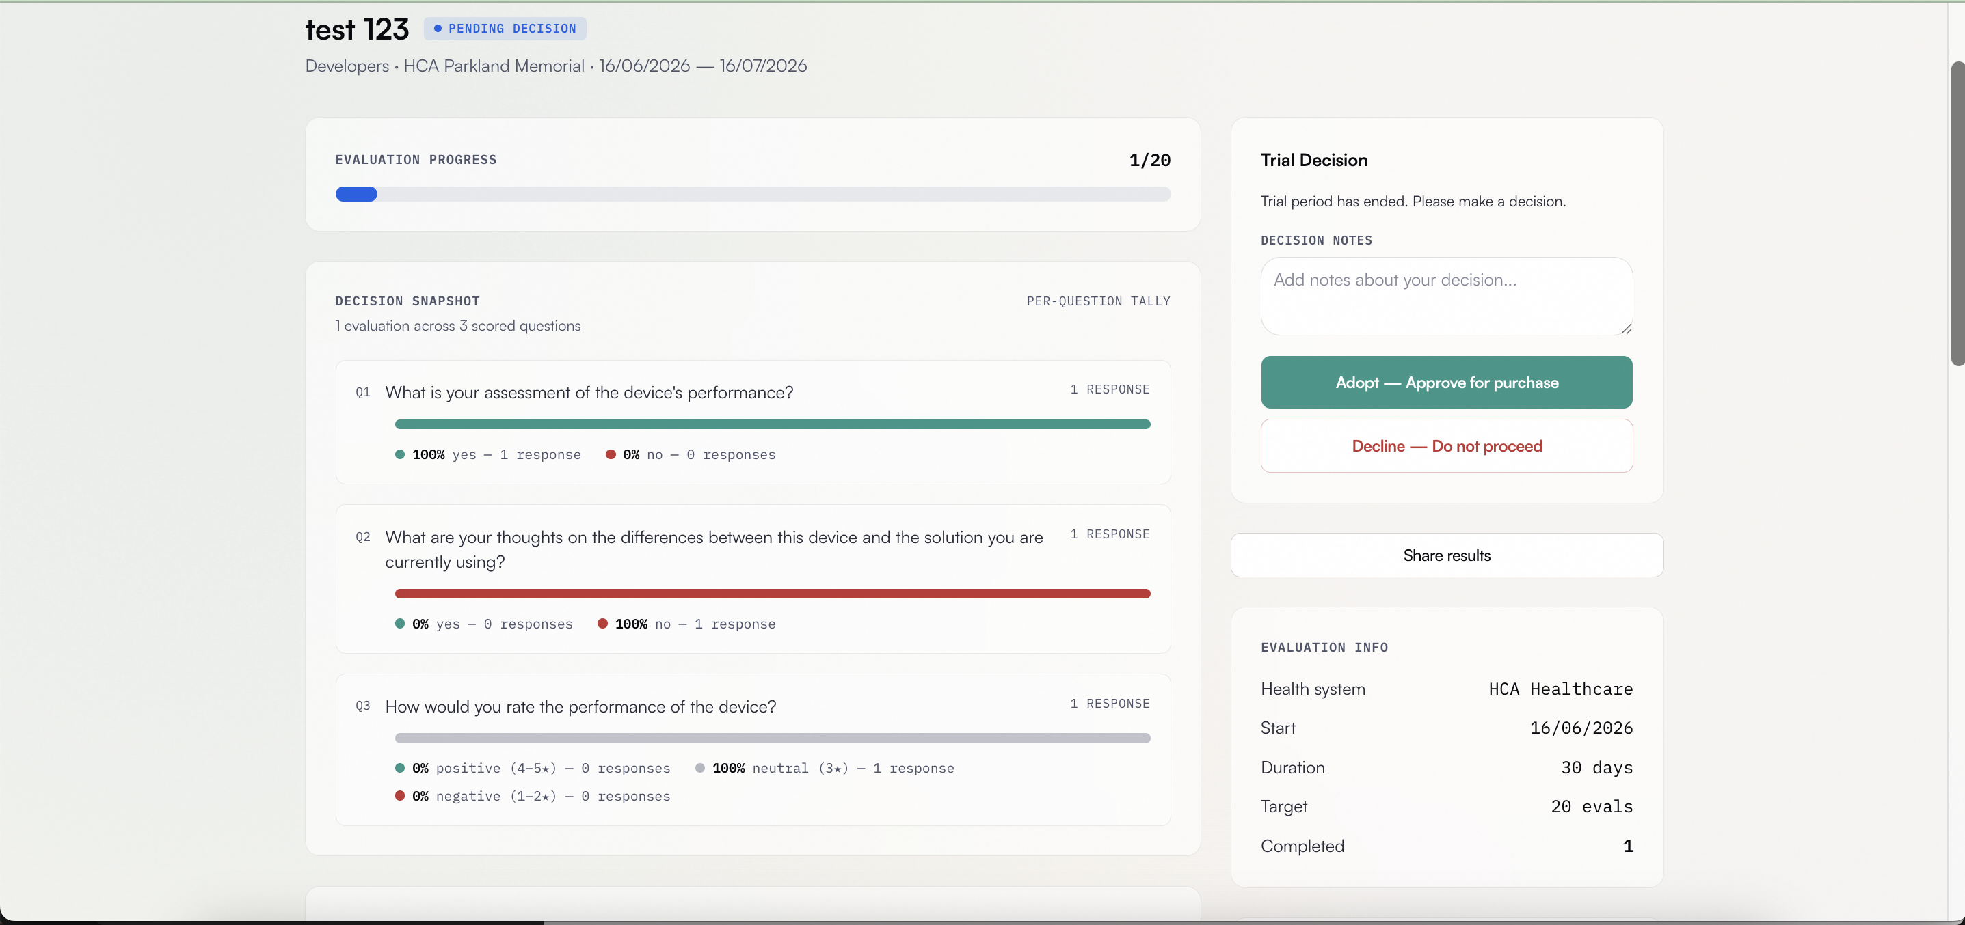Click the gray Q3 neutral response bar
This screenshot has height=925, width=1965.
tap(772, 738)
